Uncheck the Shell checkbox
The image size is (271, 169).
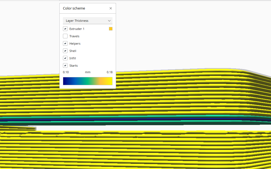65,51
